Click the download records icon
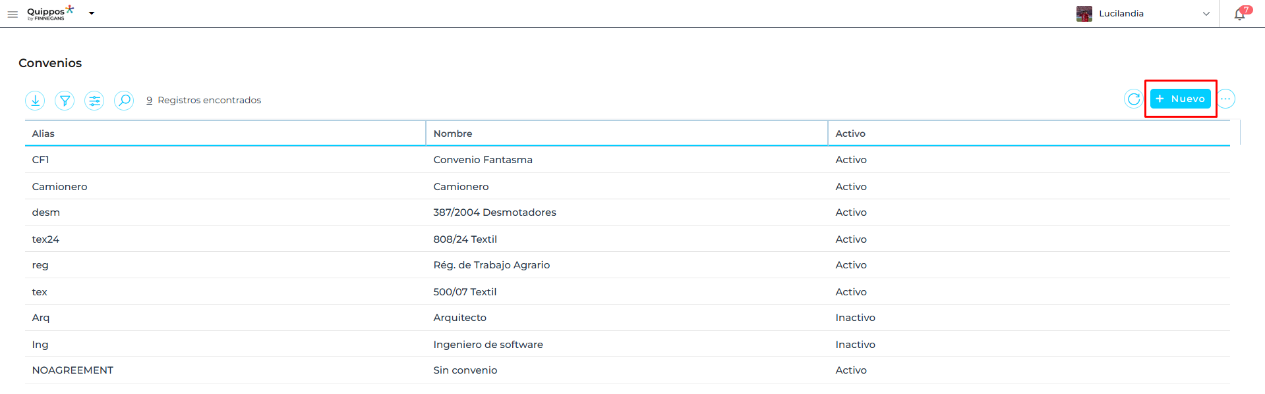Image resolution: width=1265 pixels, height=394 pixels. [x=35, y=100]
